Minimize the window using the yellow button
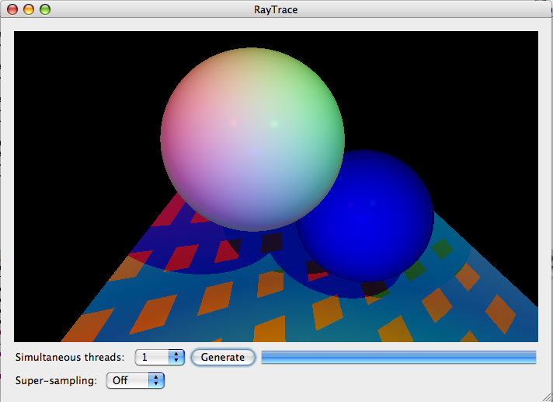Image resolution: width=553 pixels, height=402 pixels. (29, 10)
